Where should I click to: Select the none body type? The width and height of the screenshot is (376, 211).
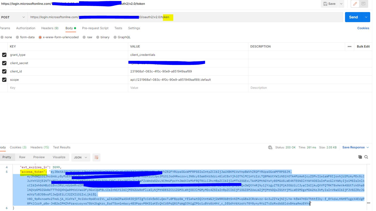tap(6, 37)
